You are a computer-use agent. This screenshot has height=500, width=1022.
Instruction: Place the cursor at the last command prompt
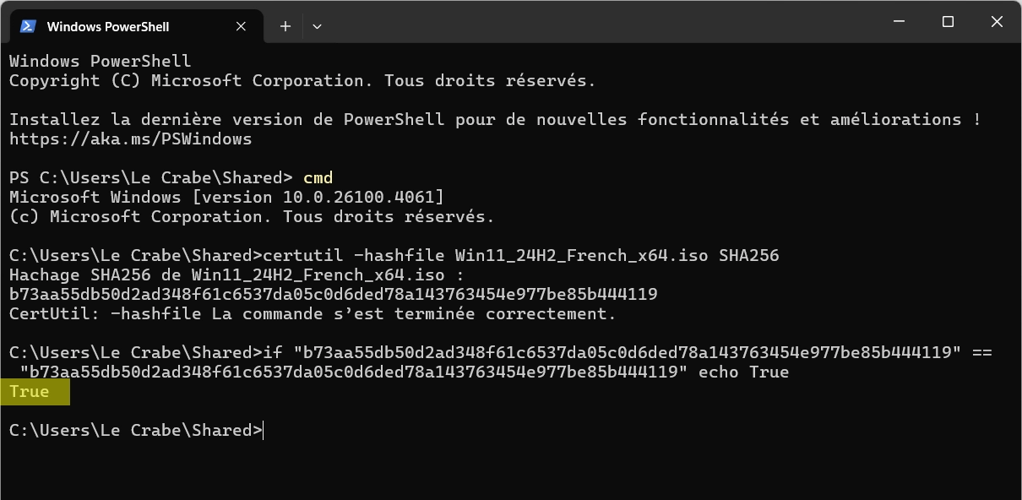(264, 430)
